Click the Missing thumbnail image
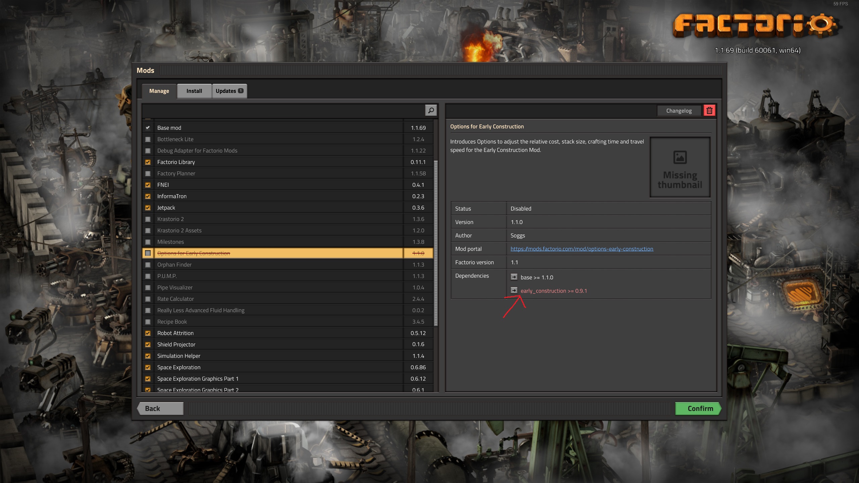859x483 pixels. pyautogui.click(x=680, y=167)
